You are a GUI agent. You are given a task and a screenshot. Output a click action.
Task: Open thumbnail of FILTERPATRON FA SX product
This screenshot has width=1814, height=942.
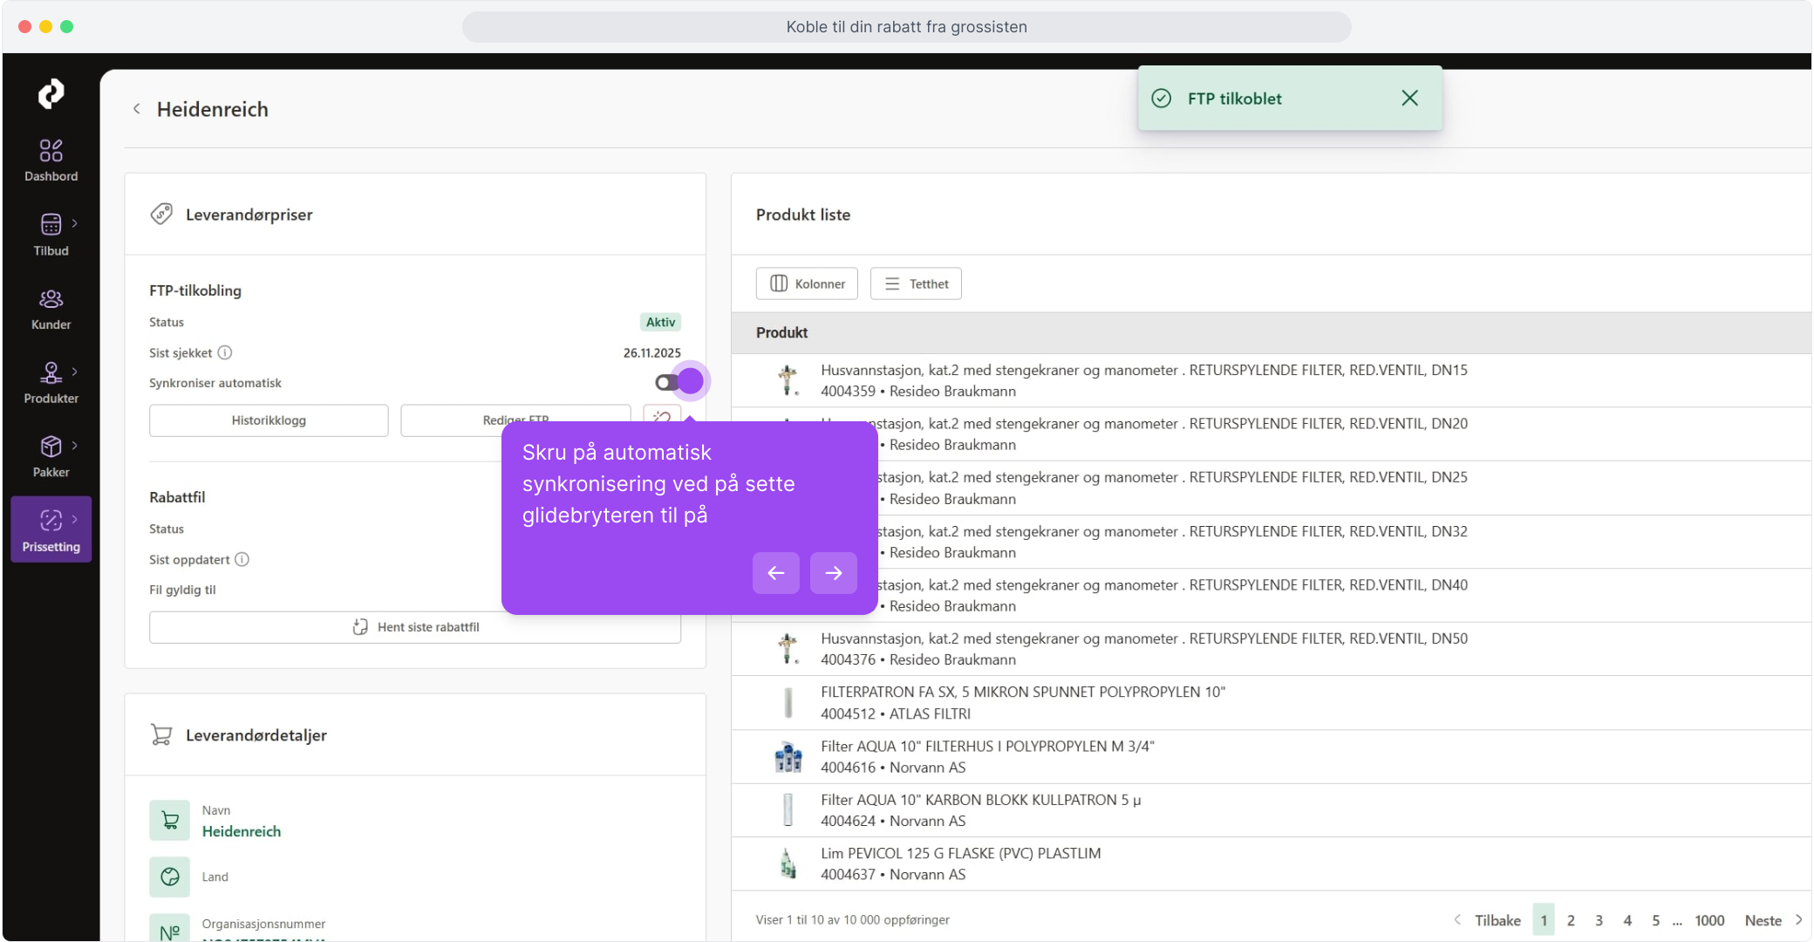pos(788,703)
